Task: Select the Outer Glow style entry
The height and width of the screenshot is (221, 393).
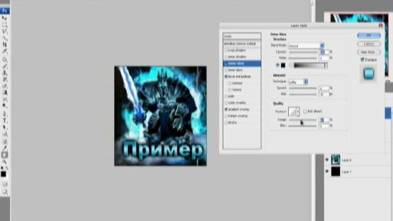Action: (x=242, y=63)
